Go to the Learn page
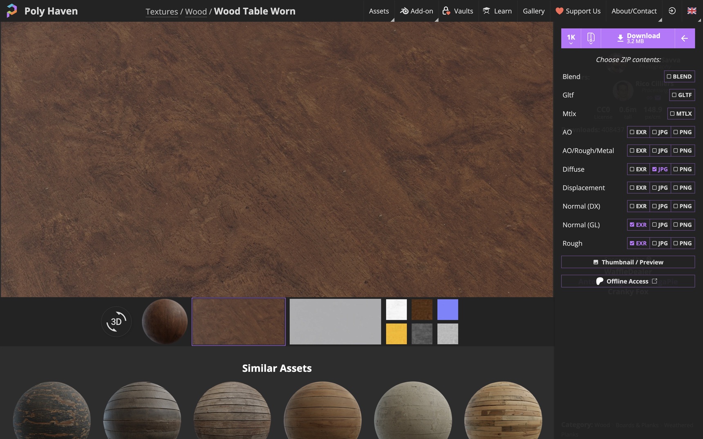Image resolution: width=703 pixels, height=439 pixels. 497,11
